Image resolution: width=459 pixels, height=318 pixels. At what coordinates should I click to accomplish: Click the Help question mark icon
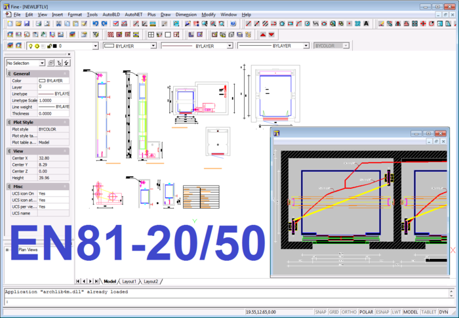pyautogui.click(x=233, y=24)
